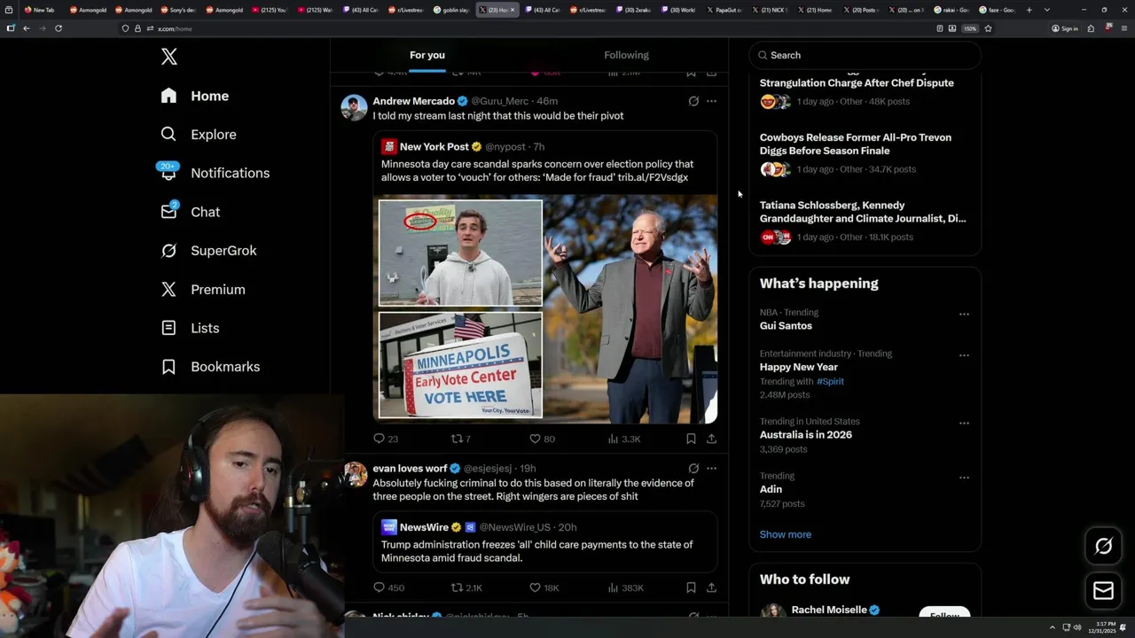Screen dimensions: 1135x638
Task: Open Andrew Mercado's profile avatar
Action: tap(355, 107)
